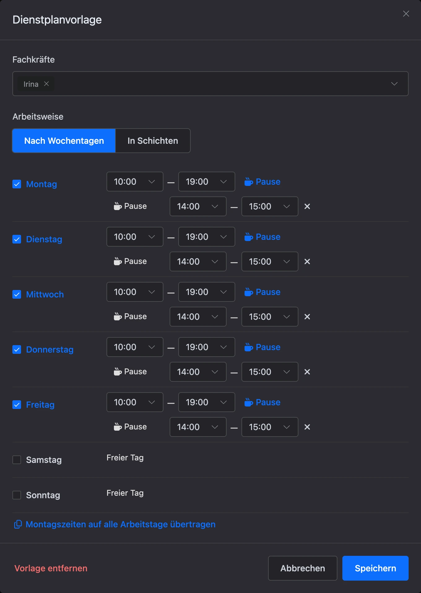The height and width of the screenshot is (593, 421).
Task: Disable Mittwoch as working day
Action: [17, 294]
